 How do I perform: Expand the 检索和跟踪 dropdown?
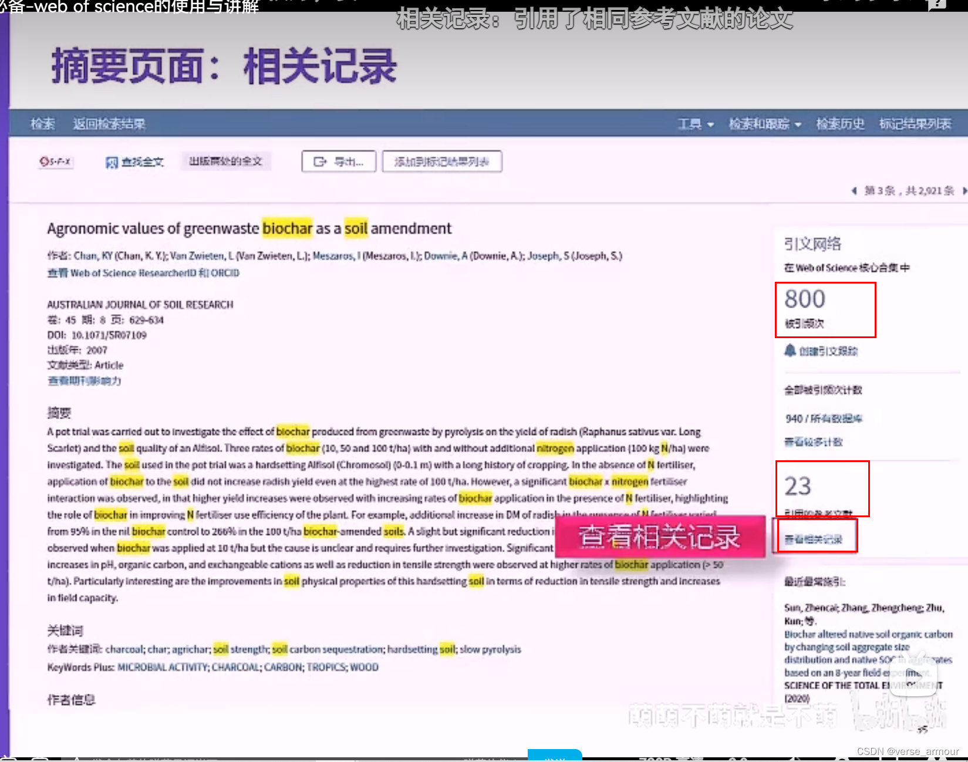click(765, 124)
